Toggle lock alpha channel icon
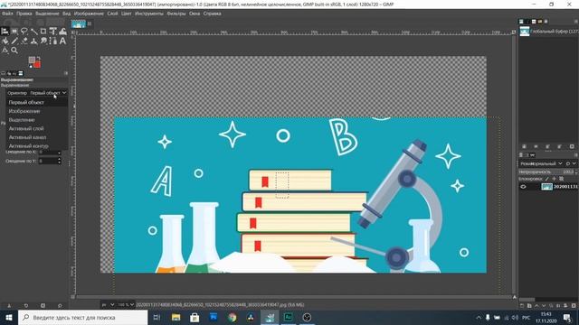 pos(561,179)
